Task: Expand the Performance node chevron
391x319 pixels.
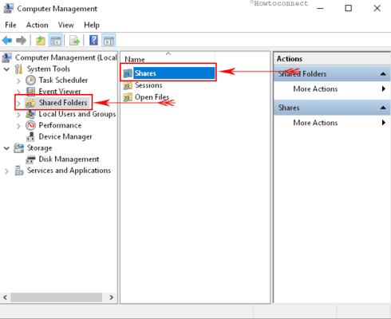Action: pos(18,126)
